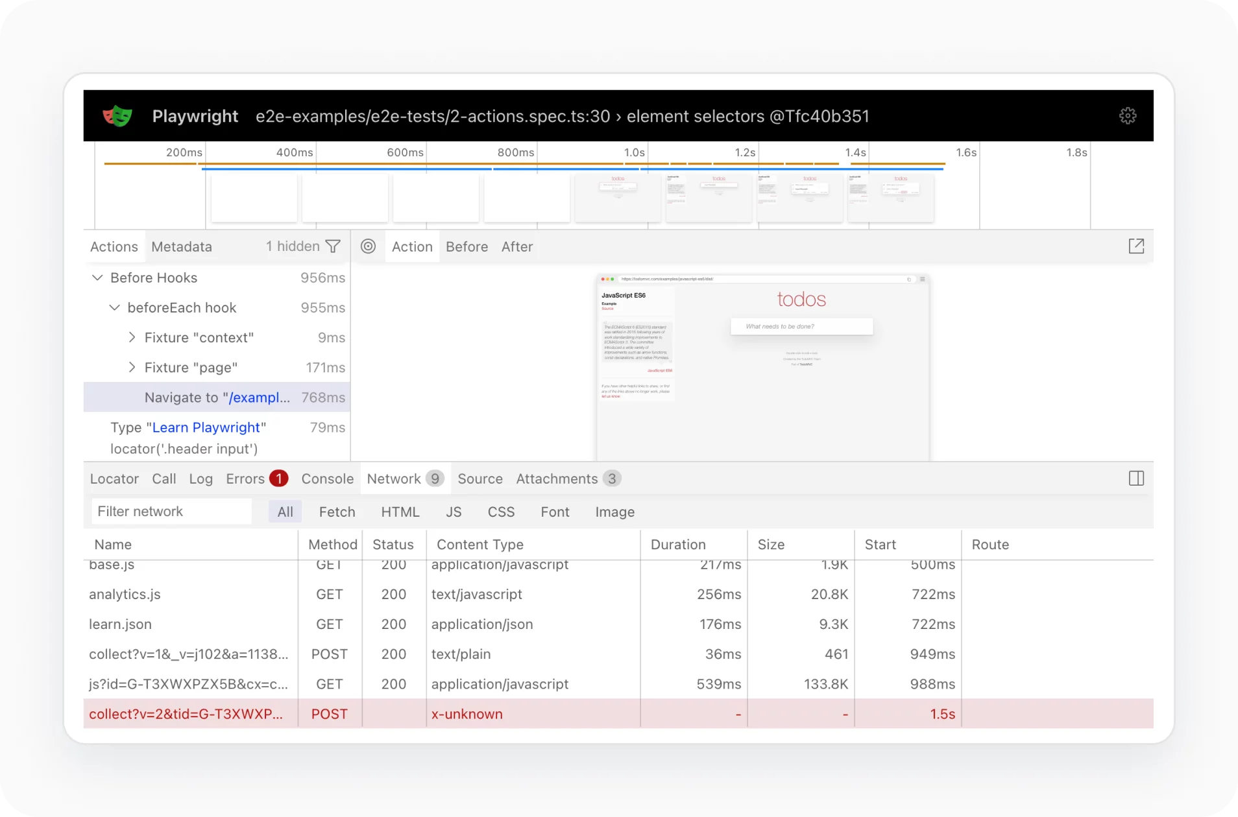
Task: Select the Navigate to "/exampl..." action
Action: click(217, 397)
